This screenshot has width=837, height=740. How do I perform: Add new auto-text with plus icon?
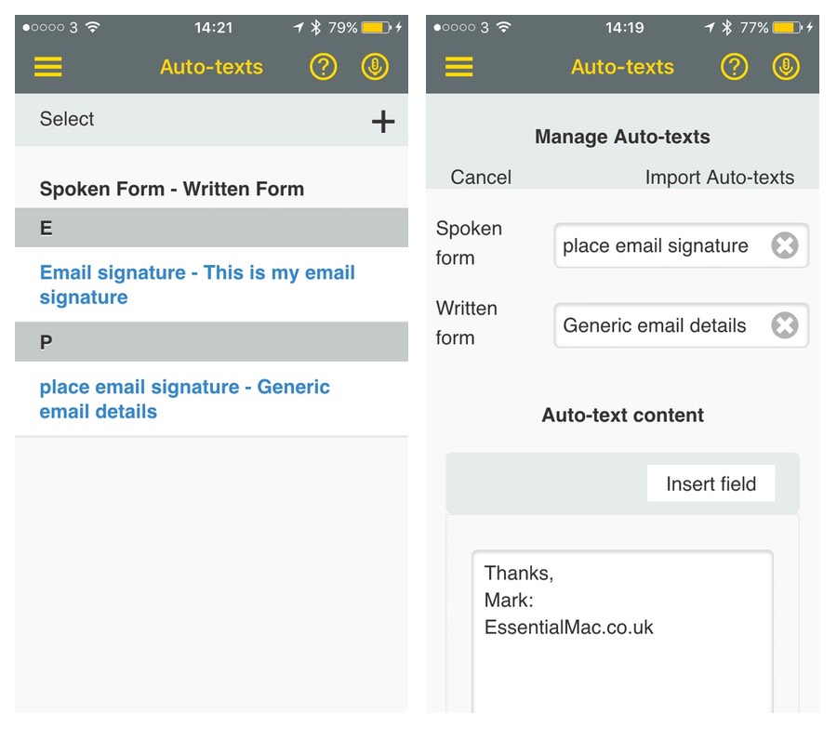383,122
